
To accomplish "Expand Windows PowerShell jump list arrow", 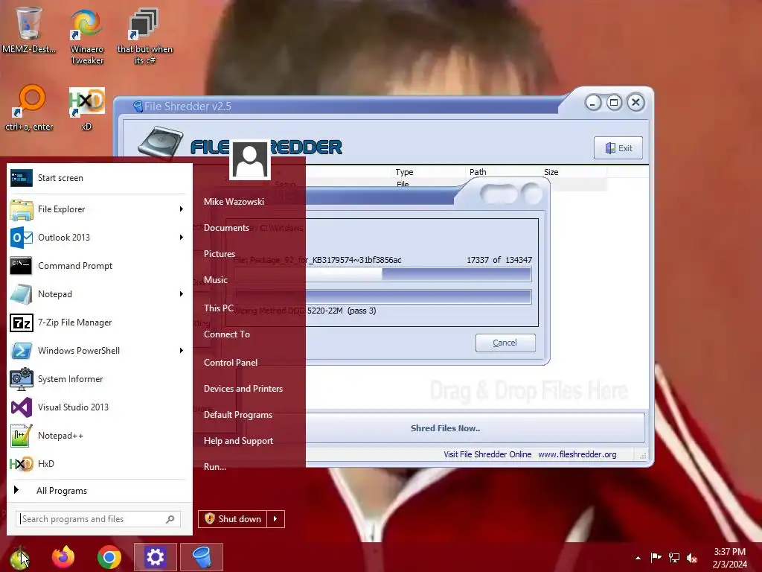I will (182, 351).
